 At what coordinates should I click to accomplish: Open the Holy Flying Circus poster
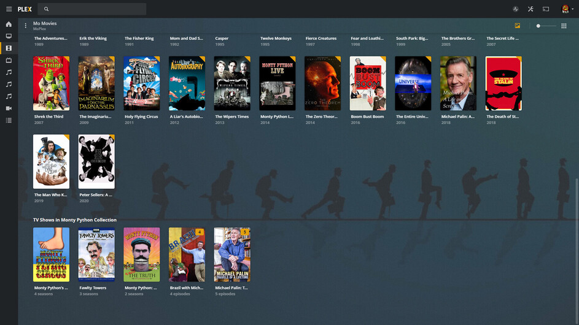click(x=142, y=83)
